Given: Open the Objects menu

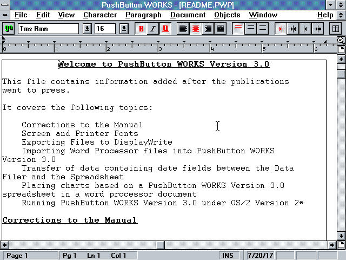Looking at the screenshot, I should tap(227, 15).
